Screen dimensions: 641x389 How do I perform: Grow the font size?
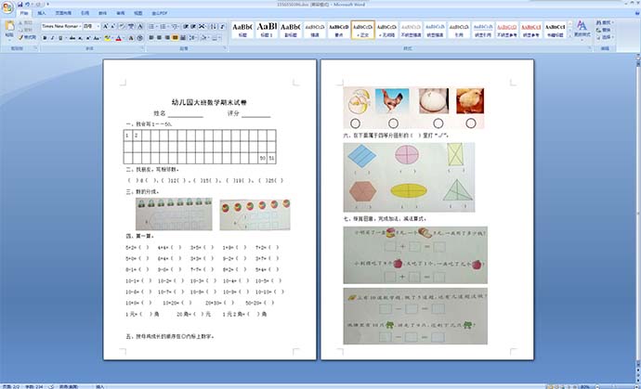point(106,26)
